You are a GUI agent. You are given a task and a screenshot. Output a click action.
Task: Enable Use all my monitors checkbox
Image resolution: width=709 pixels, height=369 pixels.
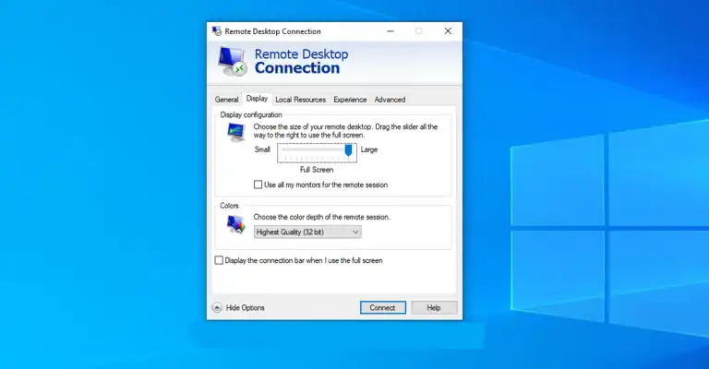click(x=258, y=184)
